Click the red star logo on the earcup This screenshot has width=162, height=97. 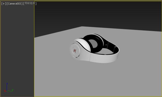pyautogui.click(x=75, y=51)
